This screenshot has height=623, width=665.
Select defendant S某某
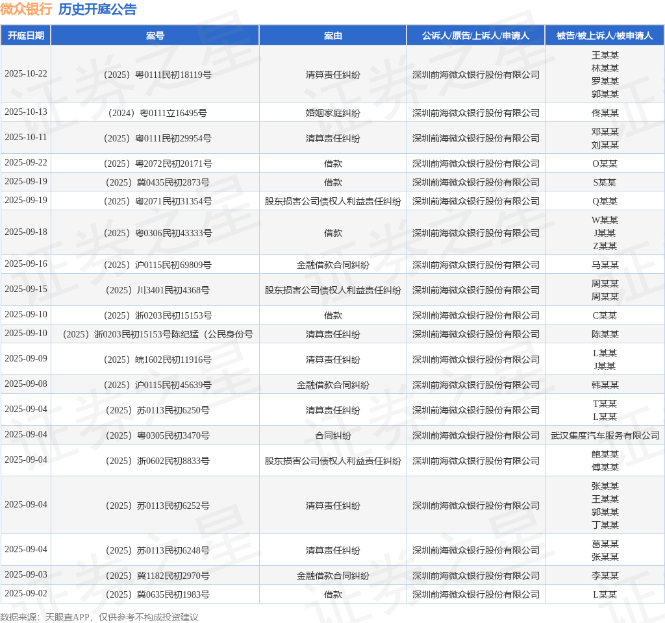(605, 182)
